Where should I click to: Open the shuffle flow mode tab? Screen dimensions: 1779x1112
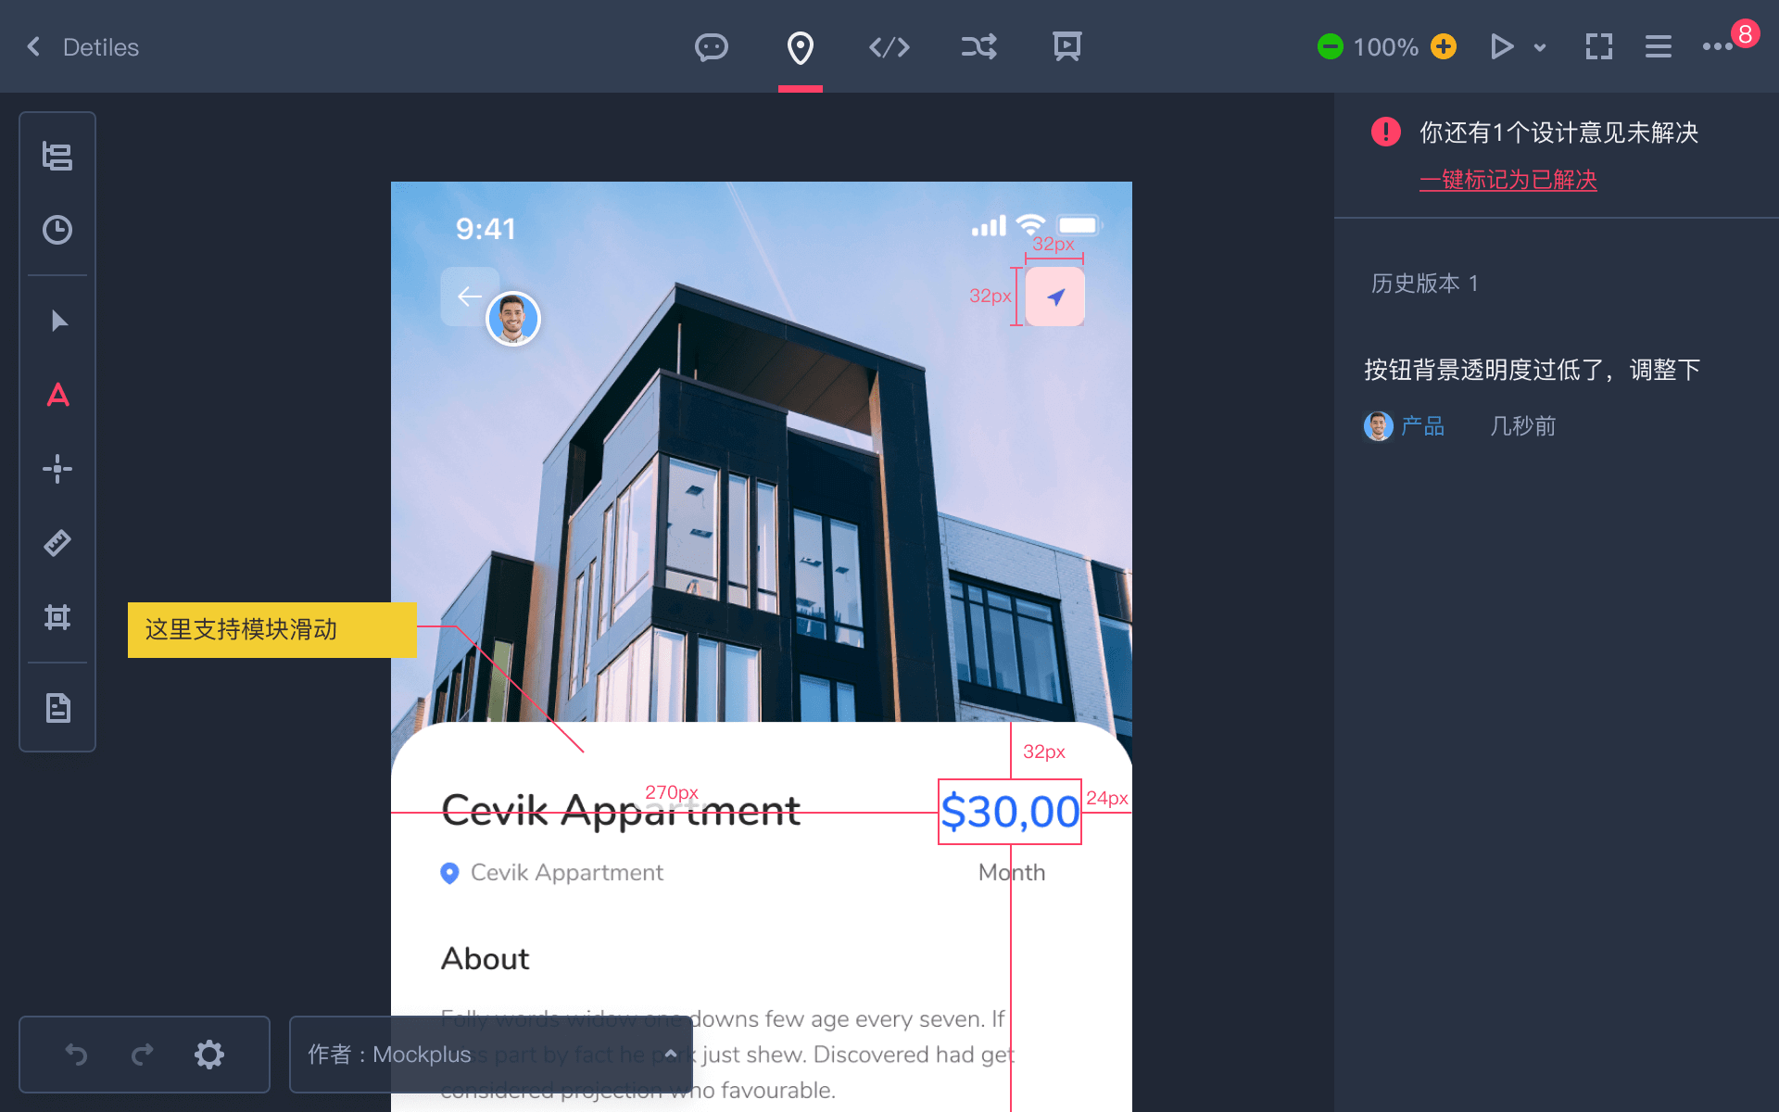(x=978, y=46)
